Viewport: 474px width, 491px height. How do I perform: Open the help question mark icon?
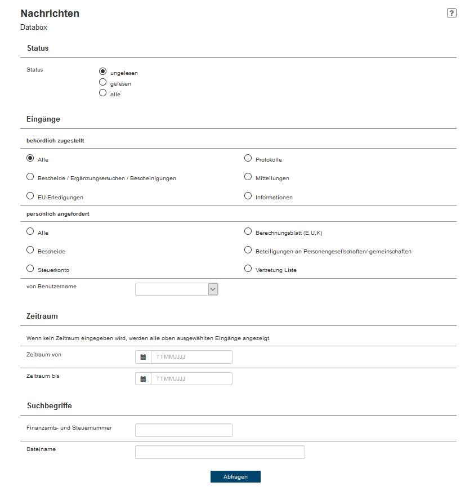coord(451,14)
